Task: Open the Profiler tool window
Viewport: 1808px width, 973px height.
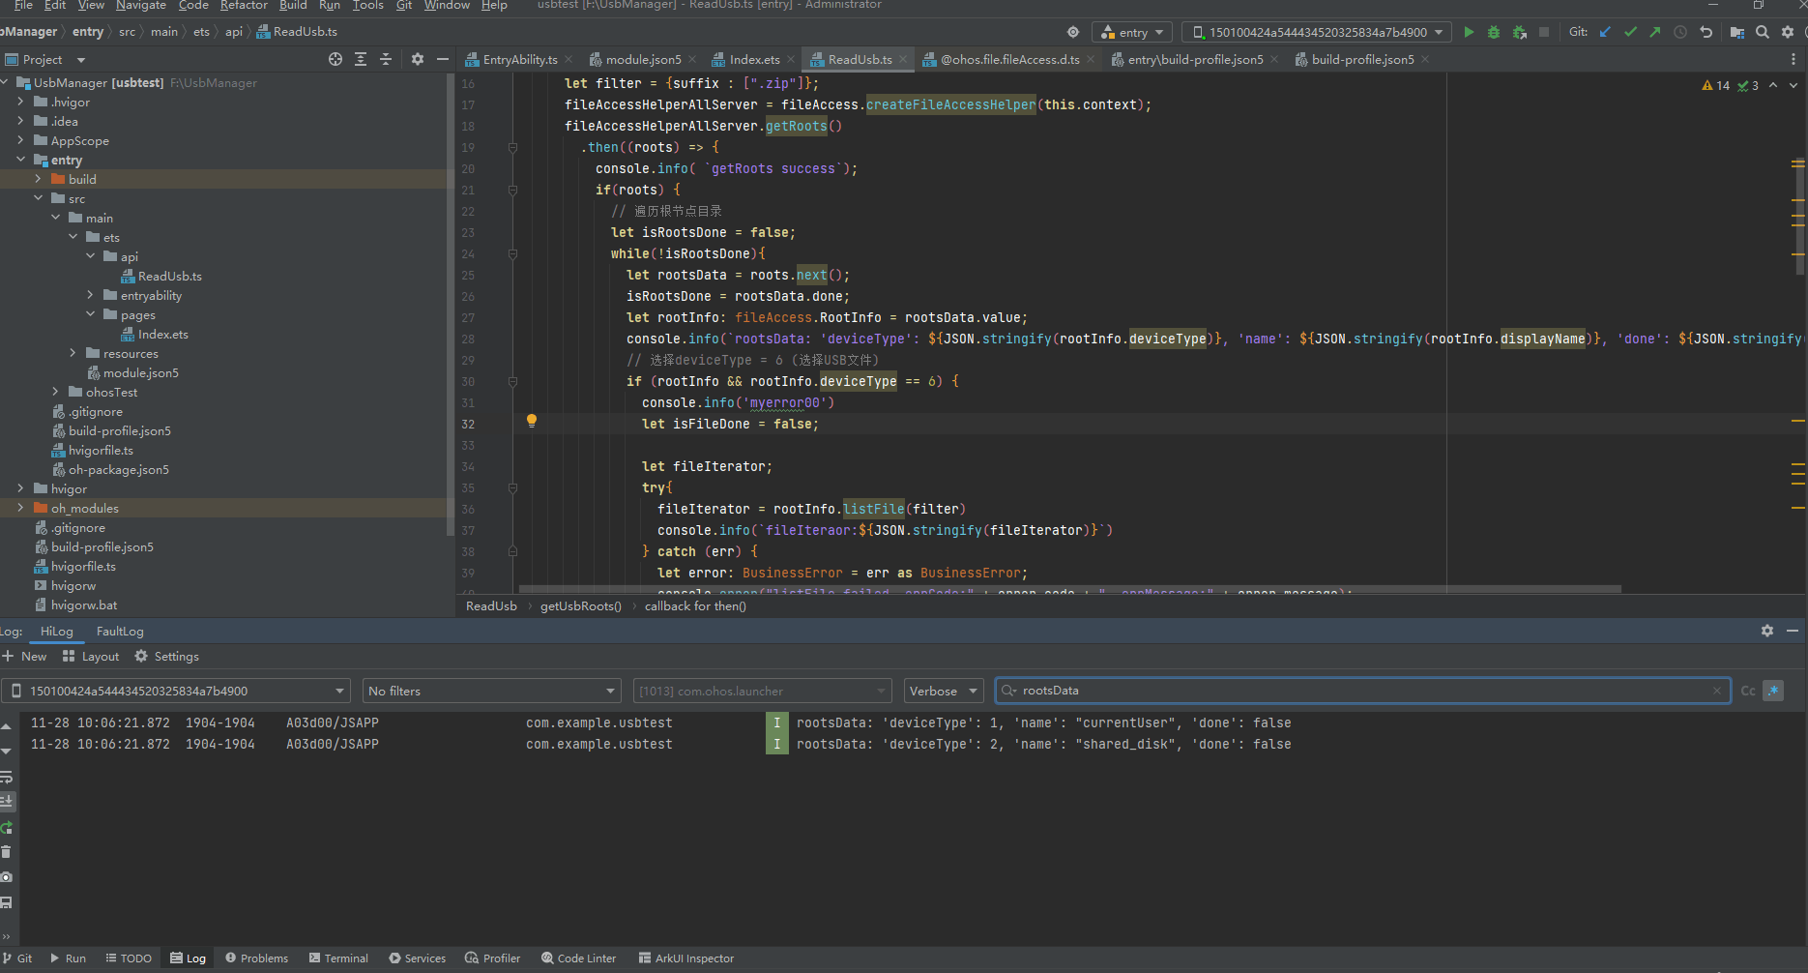Action: click(492, 958)
